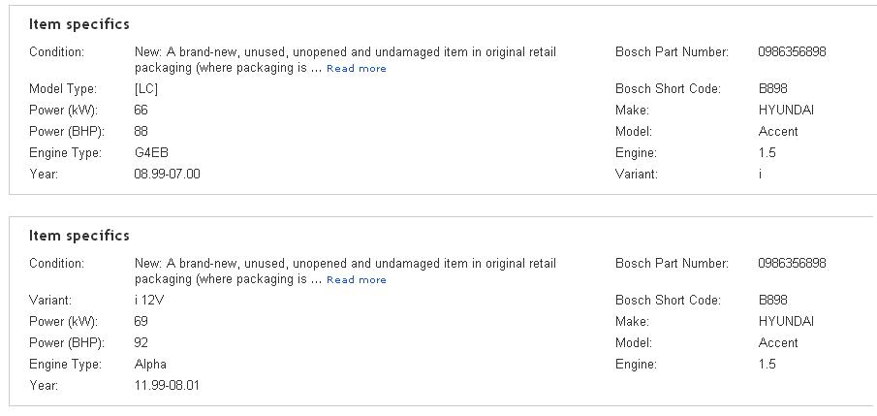Click Accent model in the 92 BHP listing
This screenshot has width=877, height=416.
[778, 343]
